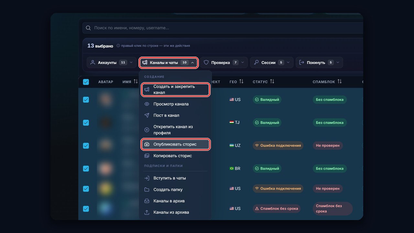Click the Tajikistan flag in the TJ row
The height and width of the screenshot is (233, 414).
[232, 123]
